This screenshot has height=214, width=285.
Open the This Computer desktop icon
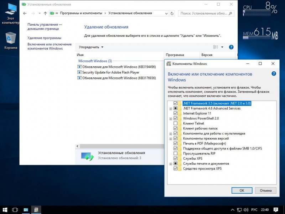(x=10, y=14)
